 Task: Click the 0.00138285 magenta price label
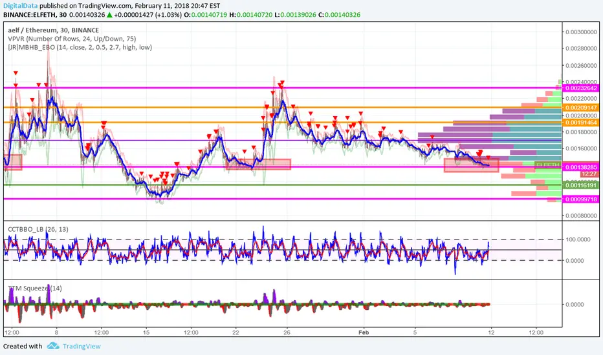click(581, 167)
